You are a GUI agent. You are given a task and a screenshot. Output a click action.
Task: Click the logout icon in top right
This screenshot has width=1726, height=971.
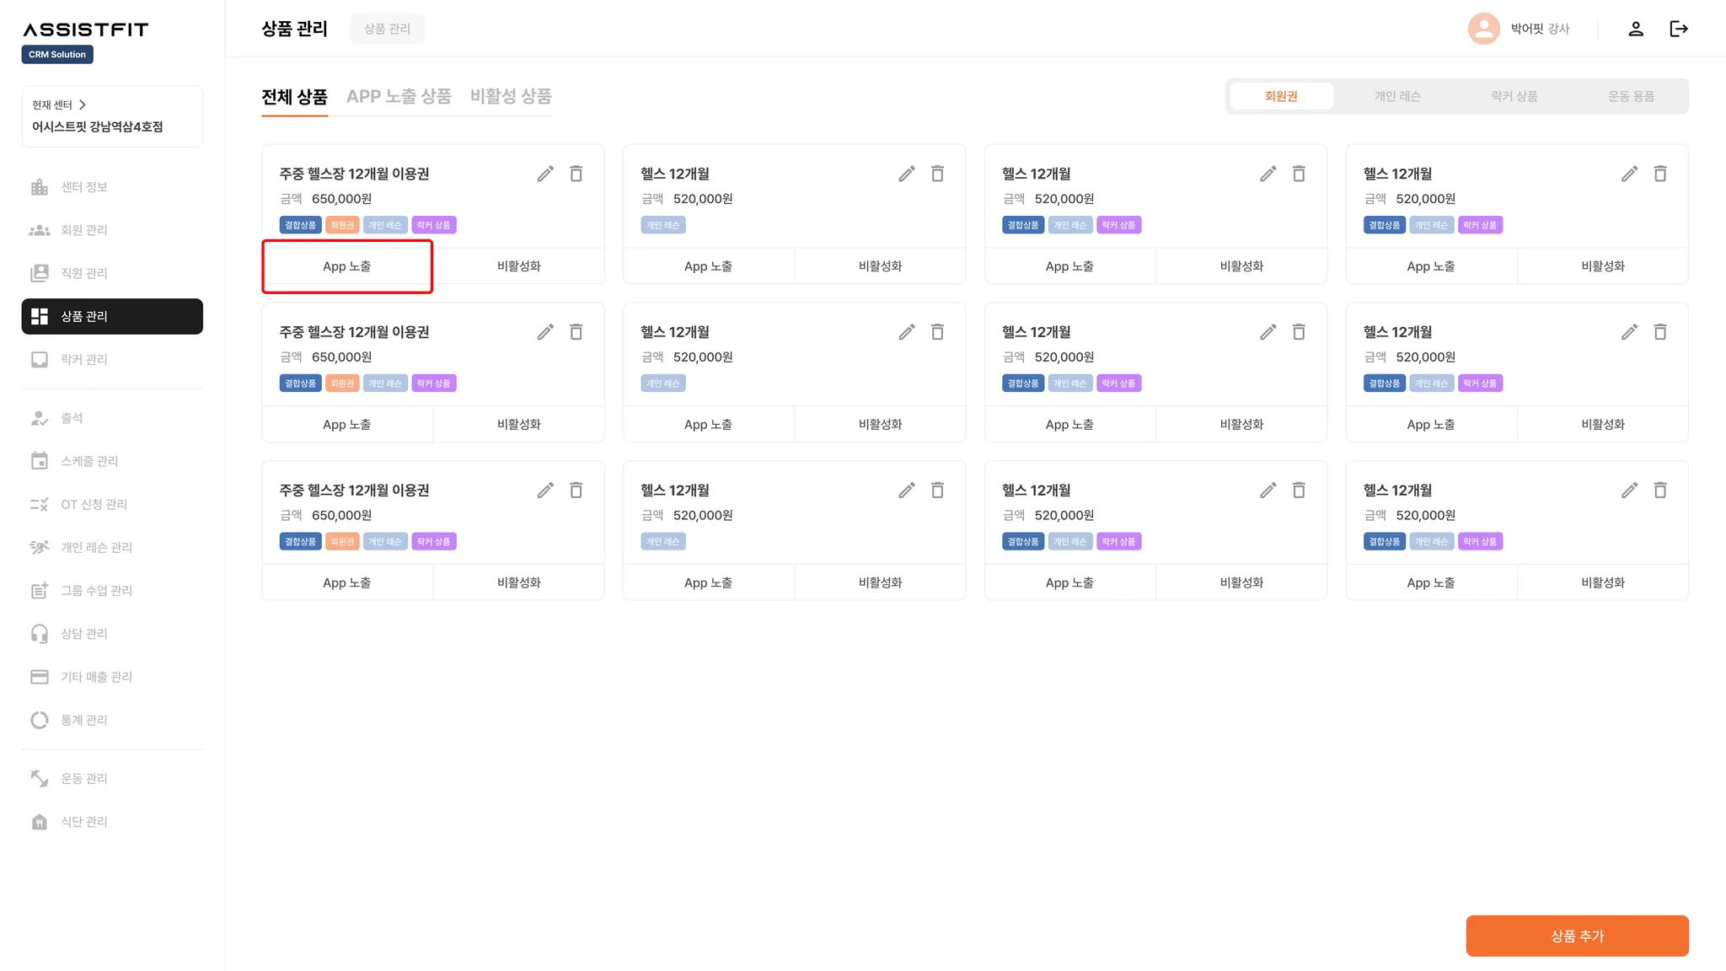(x=1678, y=29)
